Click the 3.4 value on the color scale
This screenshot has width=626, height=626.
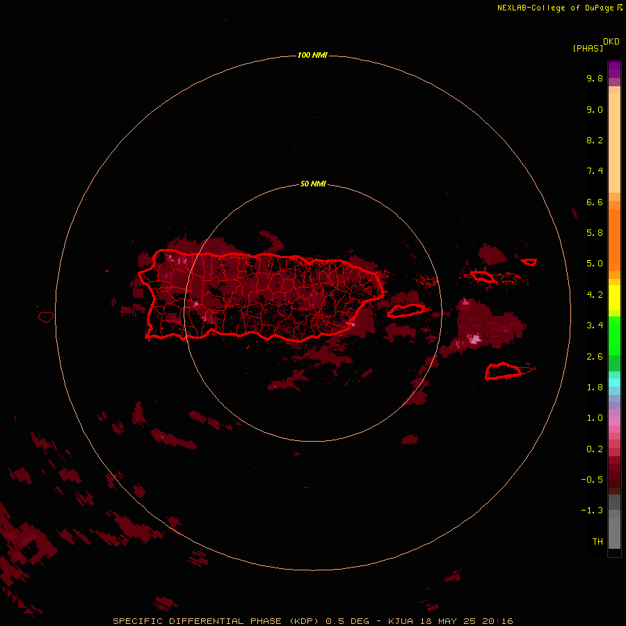tap(595, 326)
